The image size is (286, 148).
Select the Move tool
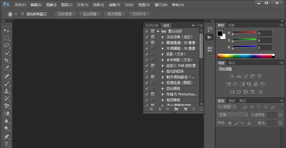pyautogui.click(x=7, y=30)
